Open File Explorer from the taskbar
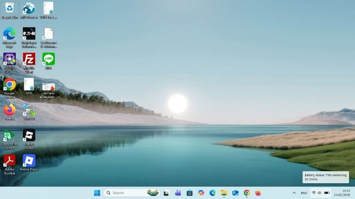The image size is (355, 199). [x=224, y=193]
